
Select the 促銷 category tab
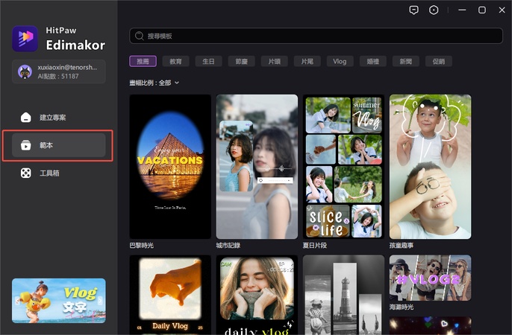[x=439, y=61]
